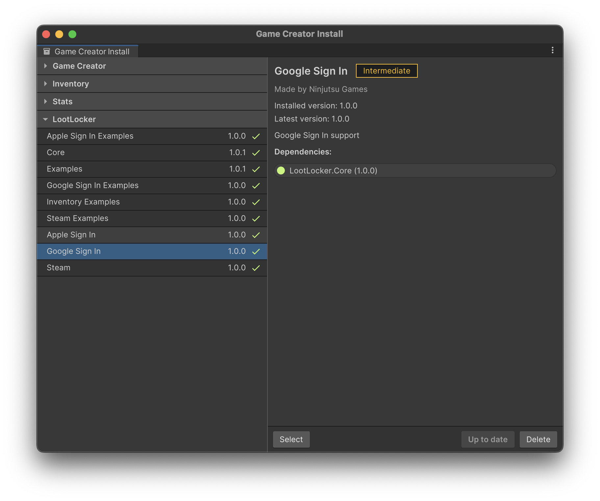Click the archive icon on Game Creator Install tab
The height and width of the screenshot is (501, 600).
47,51
